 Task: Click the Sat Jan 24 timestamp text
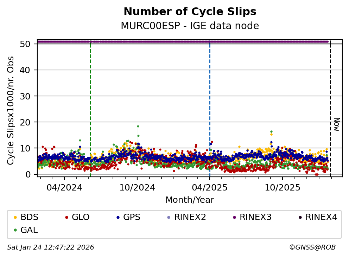(51, 247)
